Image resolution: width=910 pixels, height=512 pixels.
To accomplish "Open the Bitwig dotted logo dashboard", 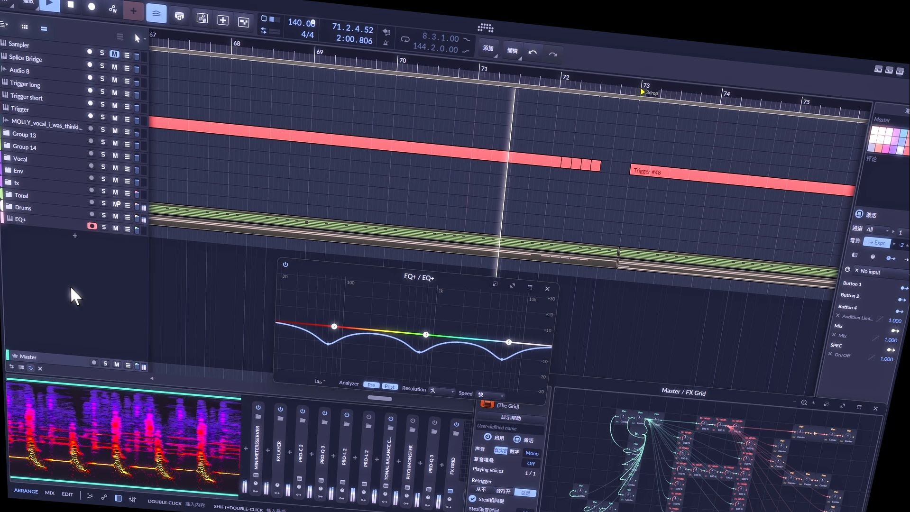I will (x=486, y=28).
